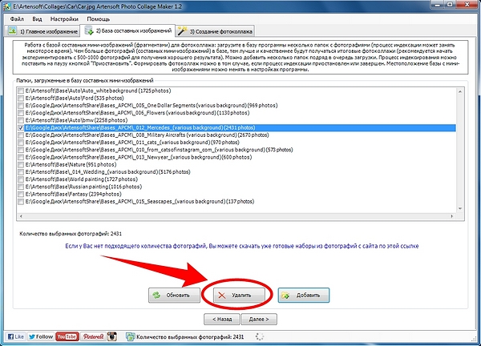Viewport: 481px width, 346px height.
Task: Click the database icon on tab 2
Action: pos(89,30)
